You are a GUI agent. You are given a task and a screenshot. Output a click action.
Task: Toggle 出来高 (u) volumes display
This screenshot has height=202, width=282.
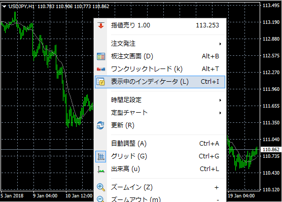160,169
